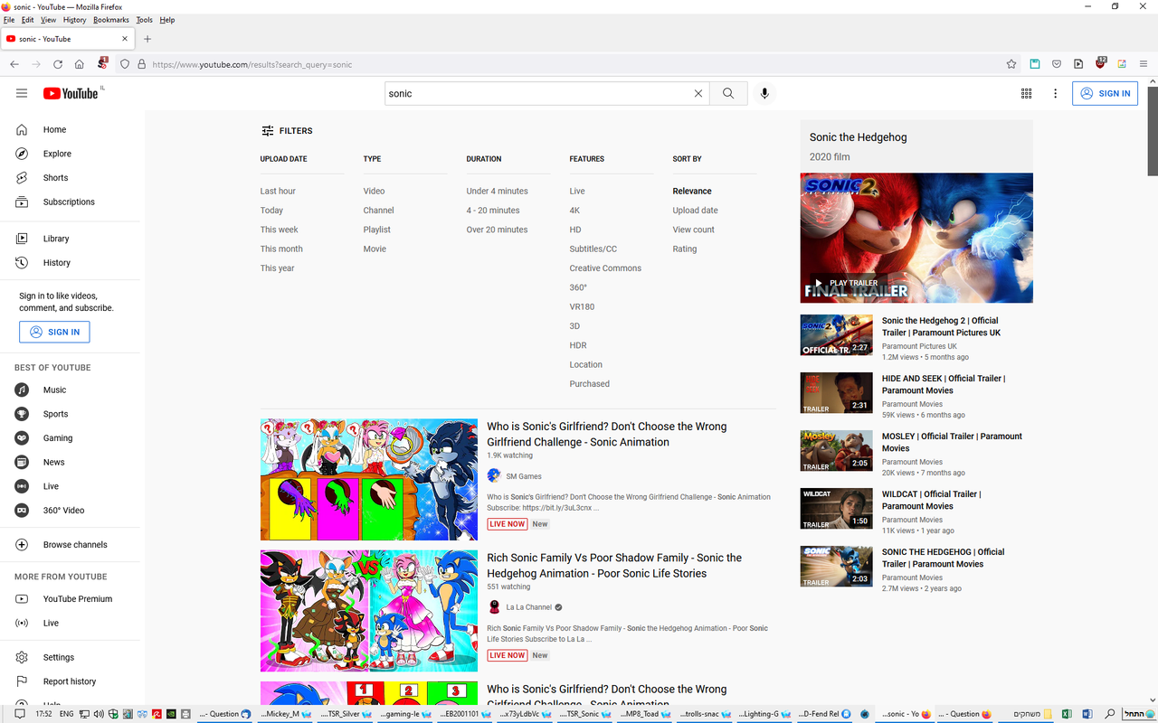Viewport: 1158px width, 723px height.
Task: Open the YouTube three-dot options menu
Action: (x=1055, y=93)
